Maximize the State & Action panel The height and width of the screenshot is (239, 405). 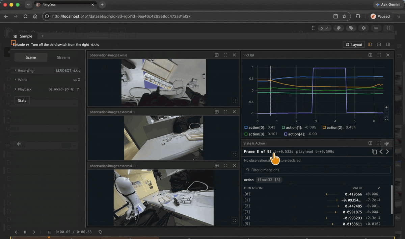coord(379,143)
